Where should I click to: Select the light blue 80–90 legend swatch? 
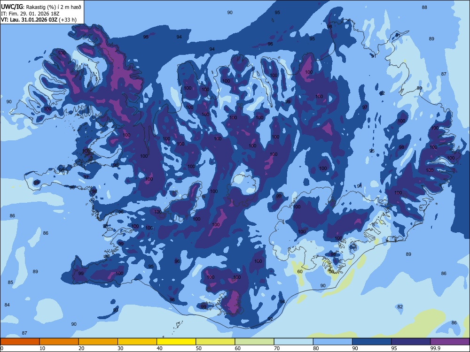point(332,342)
